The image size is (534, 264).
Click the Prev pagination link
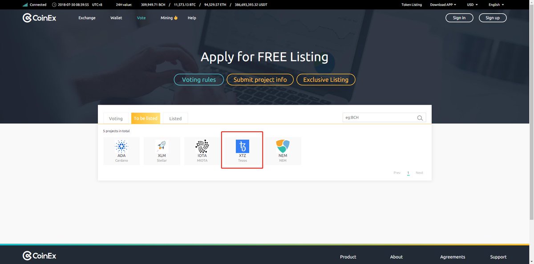click(x=397, y=173)
